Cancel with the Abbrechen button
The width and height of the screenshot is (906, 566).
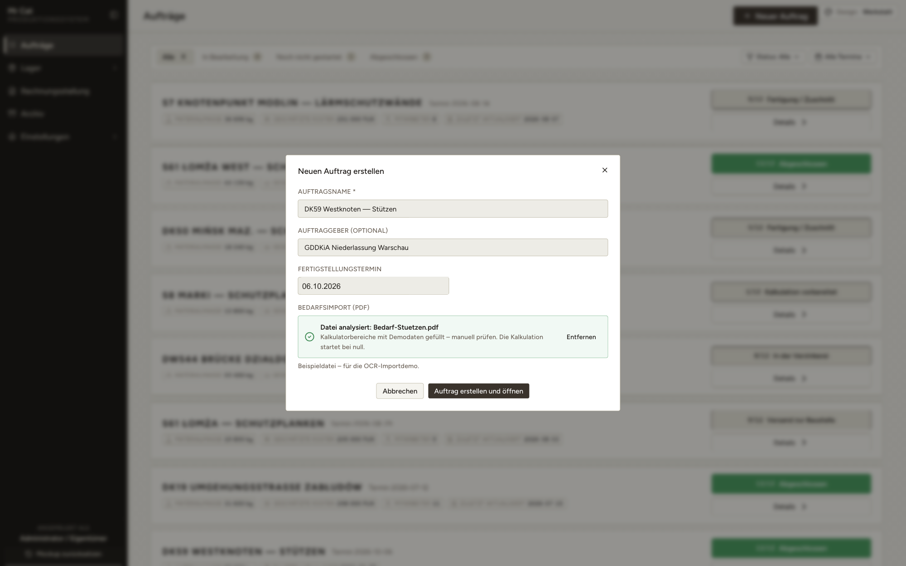pyautogui.click(x=400, y=391)
